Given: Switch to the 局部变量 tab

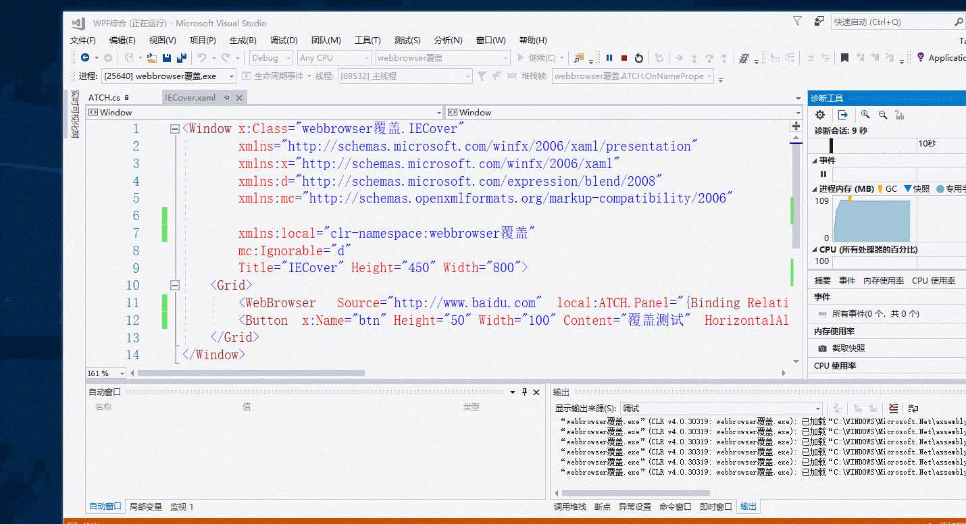Looking at the screenshot, I should click(x=146, y=506).
